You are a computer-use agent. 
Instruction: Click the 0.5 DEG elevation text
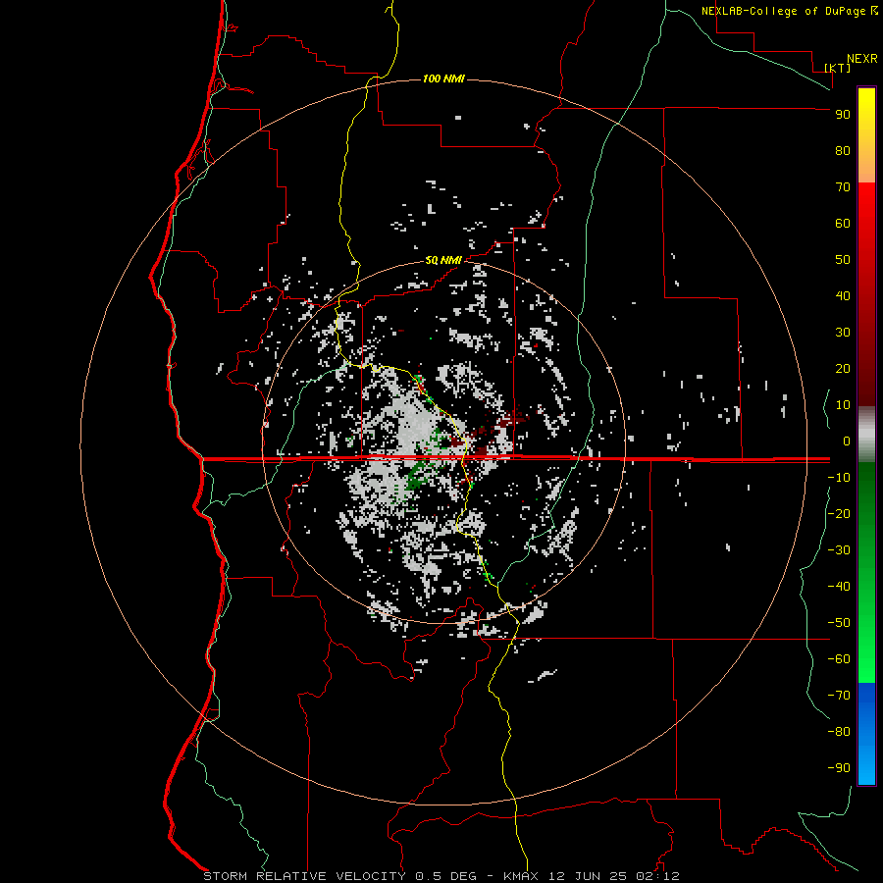click(445, 876)
